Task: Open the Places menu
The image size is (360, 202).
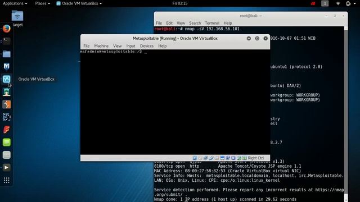Action: pos(43,3)
